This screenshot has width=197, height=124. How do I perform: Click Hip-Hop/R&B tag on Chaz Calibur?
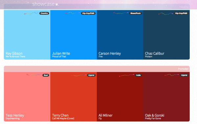click(x=181, y=13)
